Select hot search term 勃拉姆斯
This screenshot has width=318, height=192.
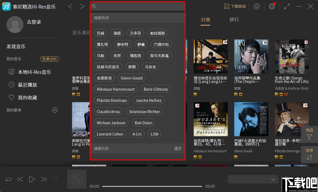pyautogui.click(x=158, y=33)
